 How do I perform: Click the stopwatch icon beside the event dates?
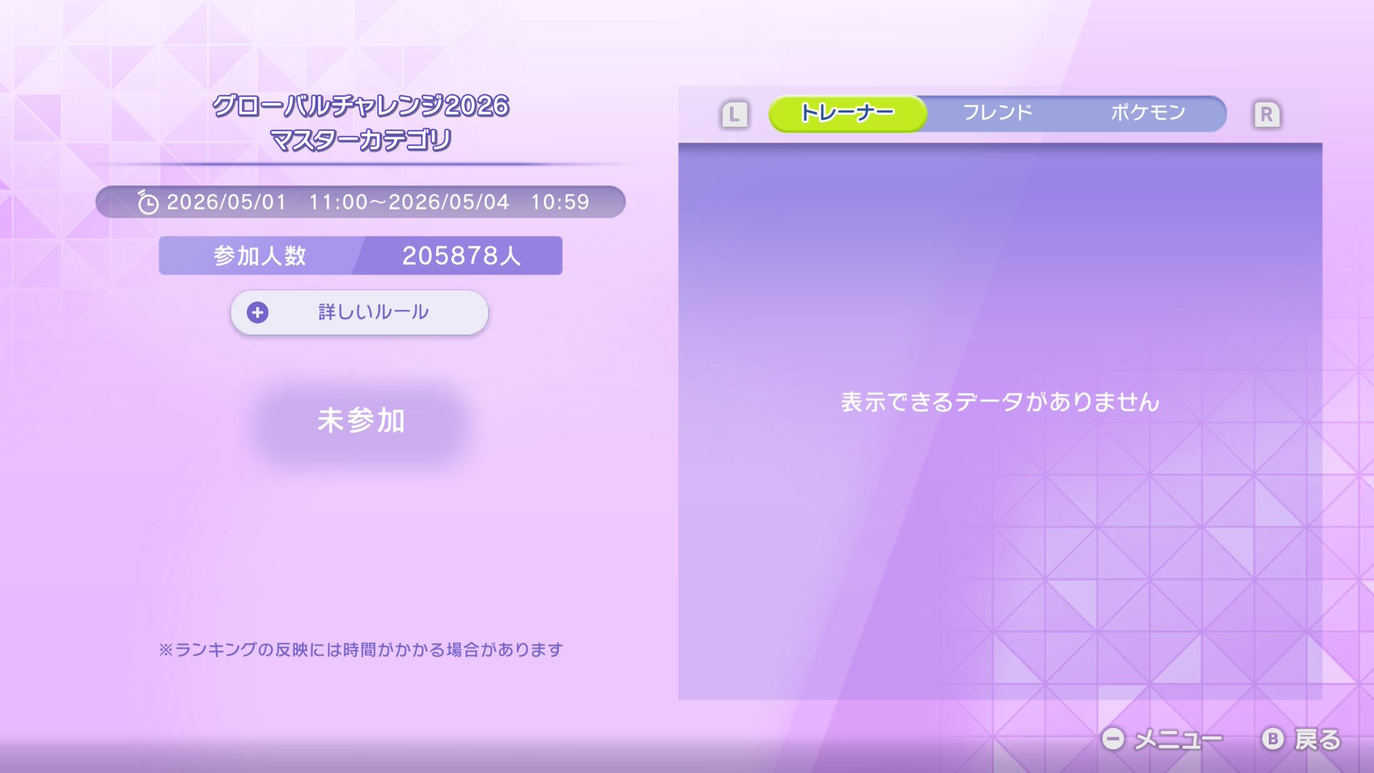coord(147,203)
